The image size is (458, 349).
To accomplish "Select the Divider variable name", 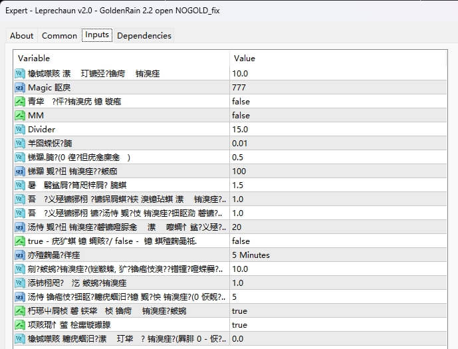I will (x=41, y=130).
